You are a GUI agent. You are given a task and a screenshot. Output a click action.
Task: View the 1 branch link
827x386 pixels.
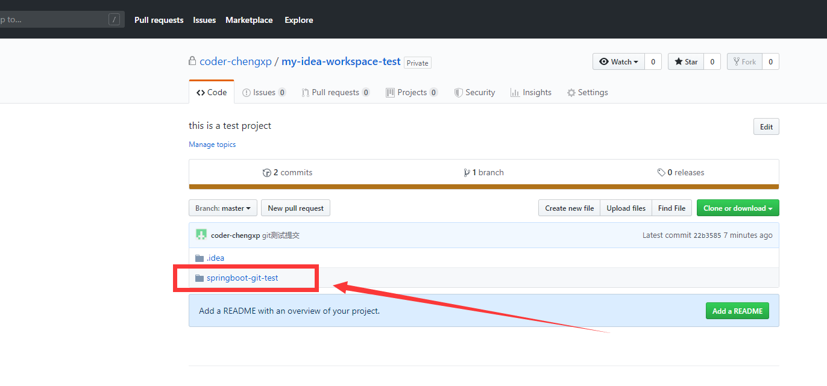click(x=483, y=172)
